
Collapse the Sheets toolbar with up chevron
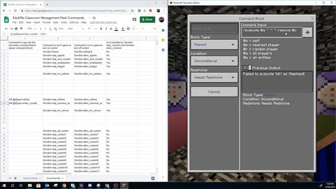(155, 29)
